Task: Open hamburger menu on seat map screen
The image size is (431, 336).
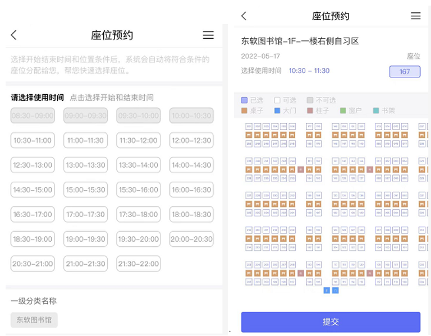Action: pyautogui.click(x=416, y=16)
